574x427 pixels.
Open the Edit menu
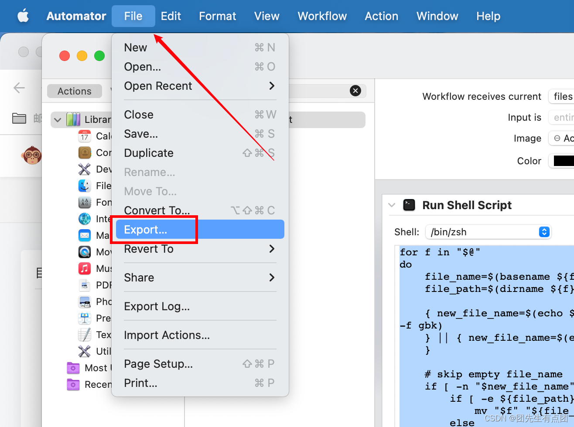(x=171, y=16)
